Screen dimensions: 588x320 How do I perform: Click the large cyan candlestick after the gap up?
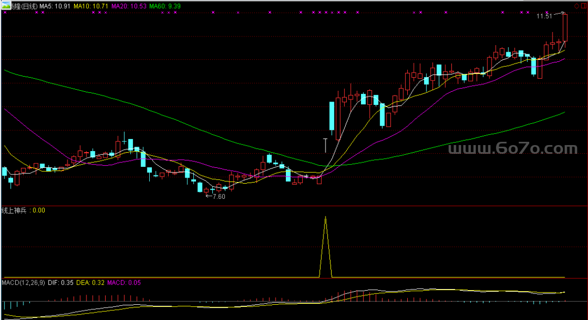(x=331, y=116)
